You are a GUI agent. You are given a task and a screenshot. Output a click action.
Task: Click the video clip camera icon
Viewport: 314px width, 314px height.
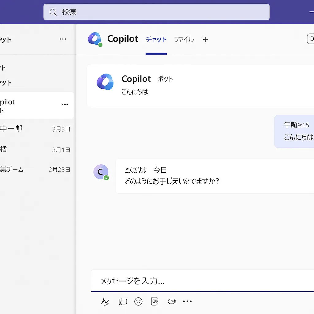click(x=172, y=302)
